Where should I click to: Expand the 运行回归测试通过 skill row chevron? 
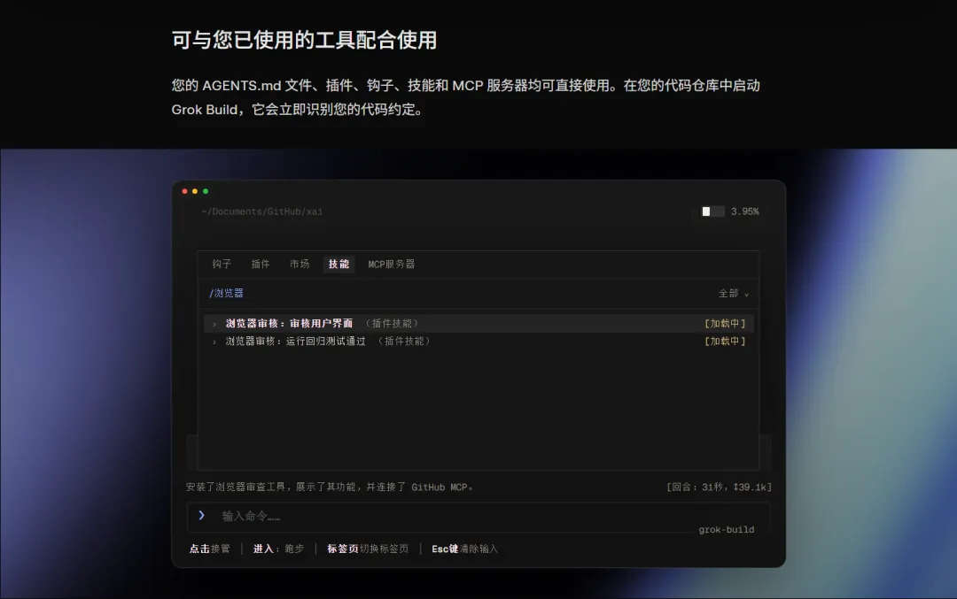coord(214,342)
